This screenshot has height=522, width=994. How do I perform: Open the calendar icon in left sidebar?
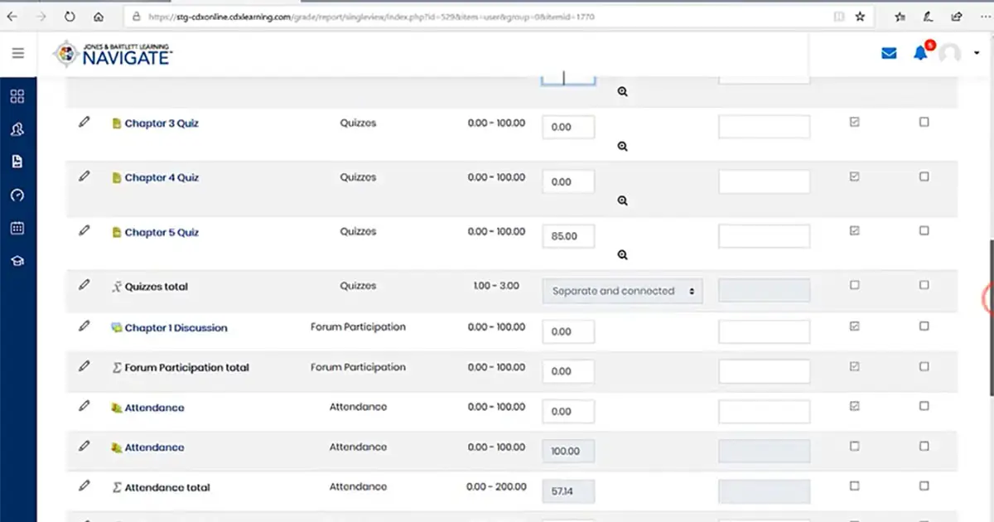click(x=17, y=228)
